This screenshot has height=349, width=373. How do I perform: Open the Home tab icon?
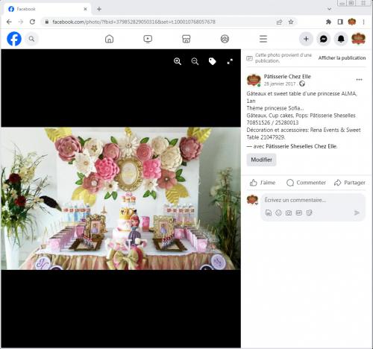click(x=109, y=39)
